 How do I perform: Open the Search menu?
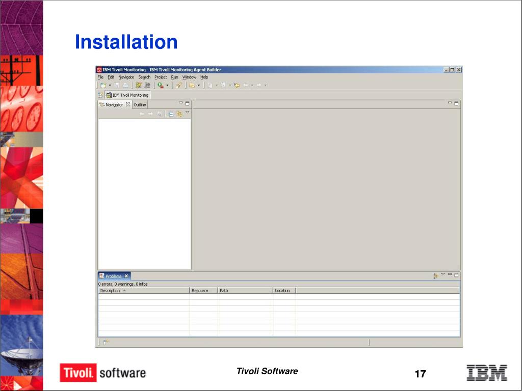(144, 77)
